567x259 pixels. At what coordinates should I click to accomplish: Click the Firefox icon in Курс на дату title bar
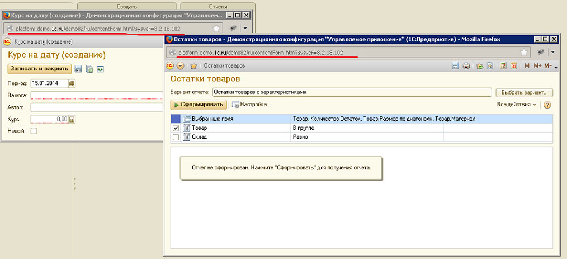[x=6, y=16]
